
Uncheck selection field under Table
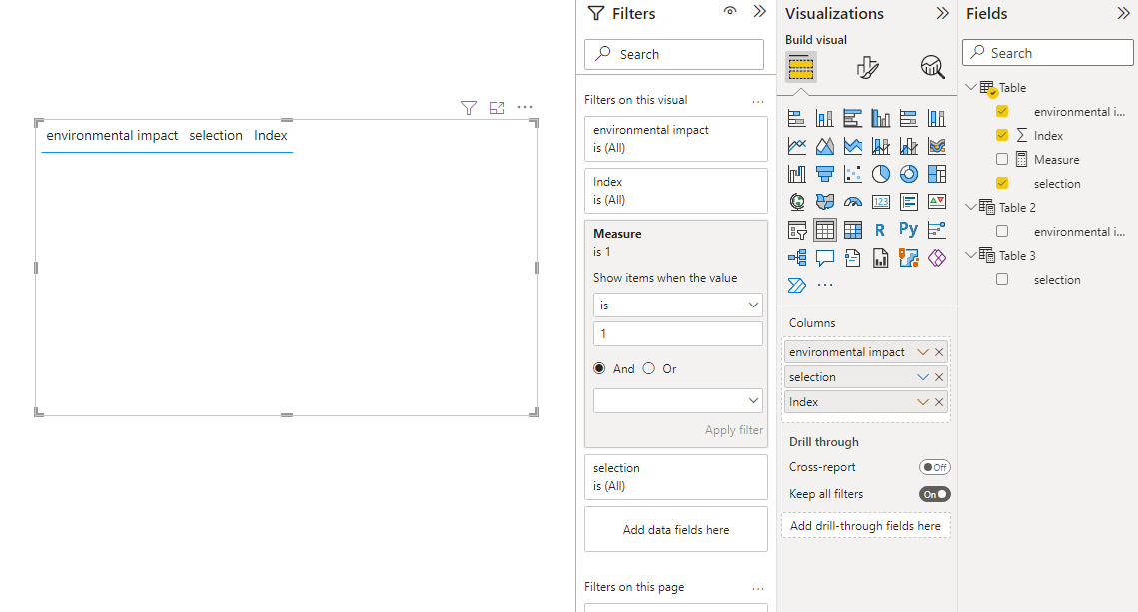coord(1002,183)
